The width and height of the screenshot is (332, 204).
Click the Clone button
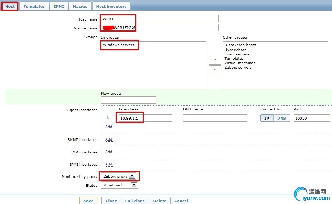click(x=111, y=201)
